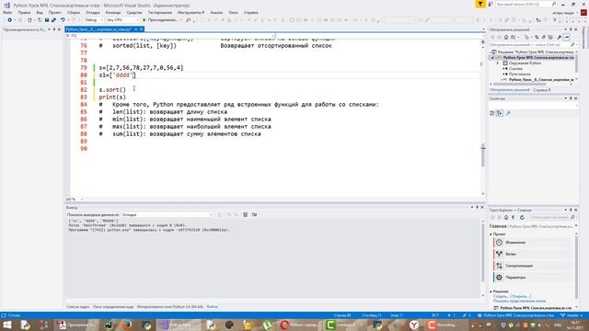589x331 pixels.
Task: Open Debug configuration dropdown
Action: click(x=94, y=20)
